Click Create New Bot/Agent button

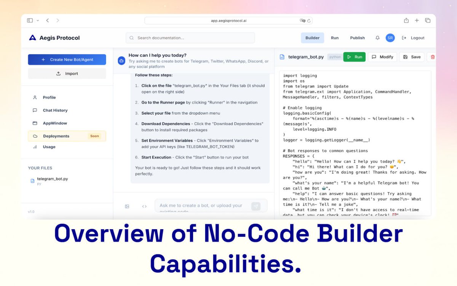tap(67, 59)
